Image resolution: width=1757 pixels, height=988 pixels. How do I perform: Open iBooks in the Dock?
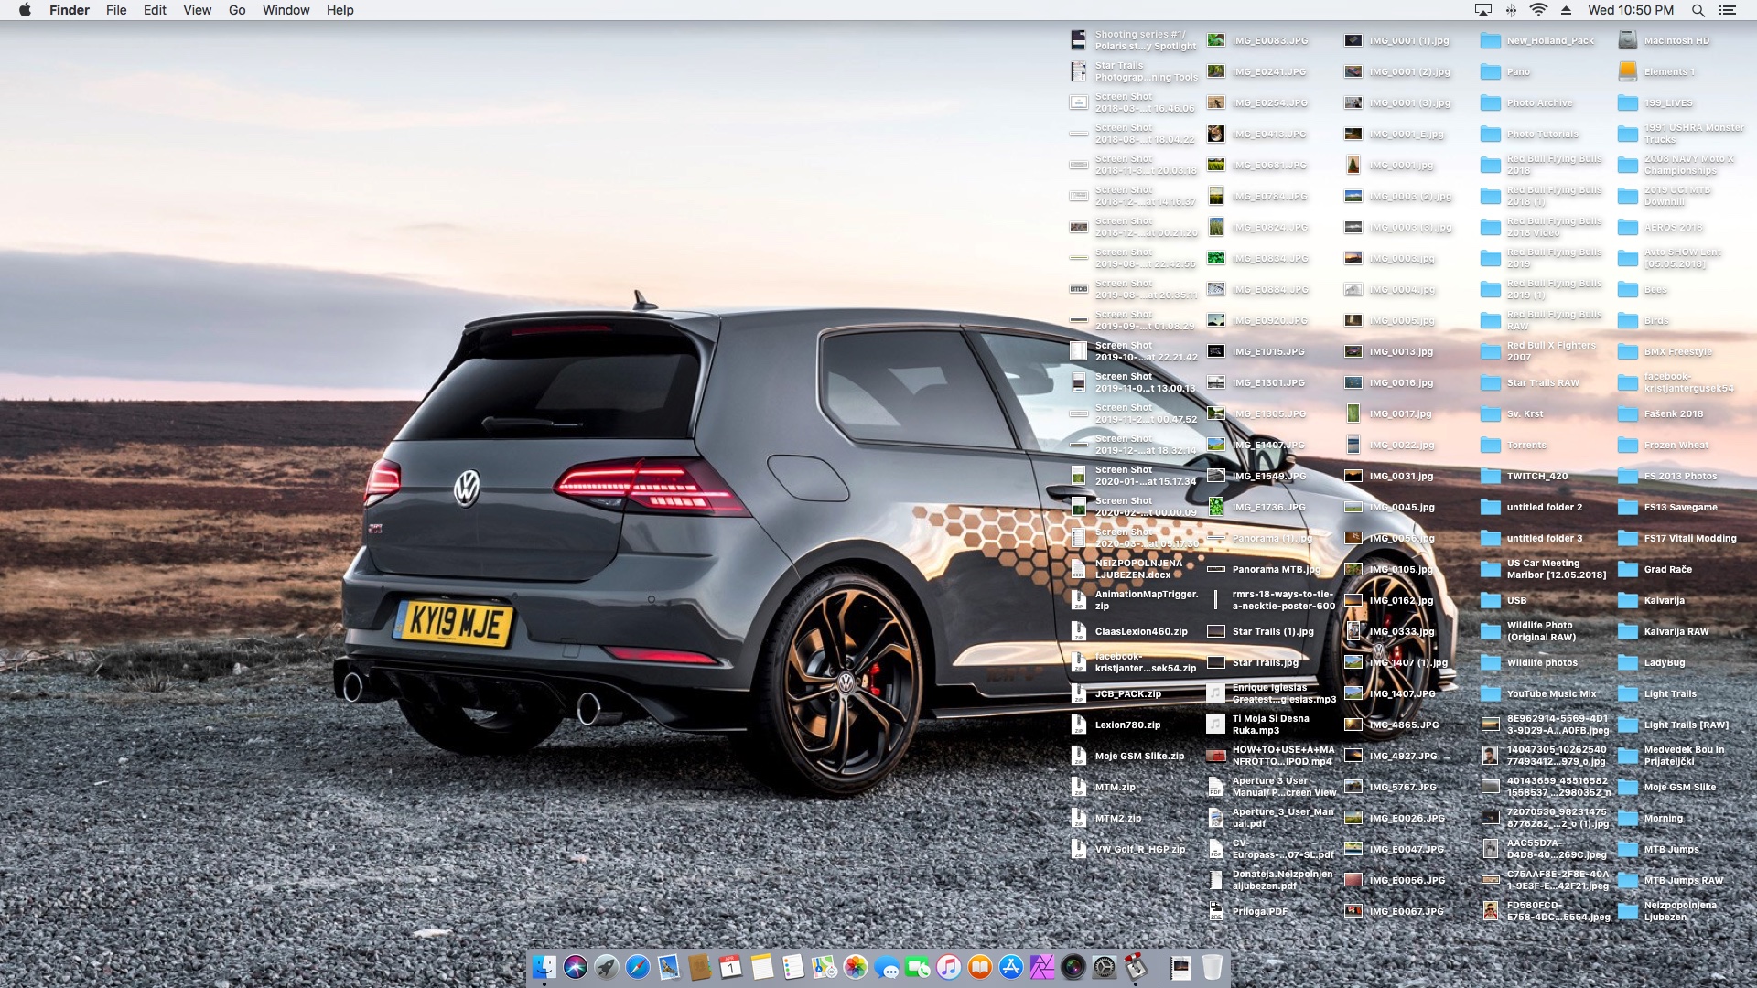pyautogui.click(x=980, y=967)
